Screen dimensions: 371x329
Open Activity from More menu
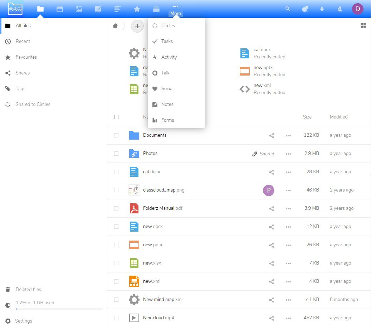[x=176, y=57]
